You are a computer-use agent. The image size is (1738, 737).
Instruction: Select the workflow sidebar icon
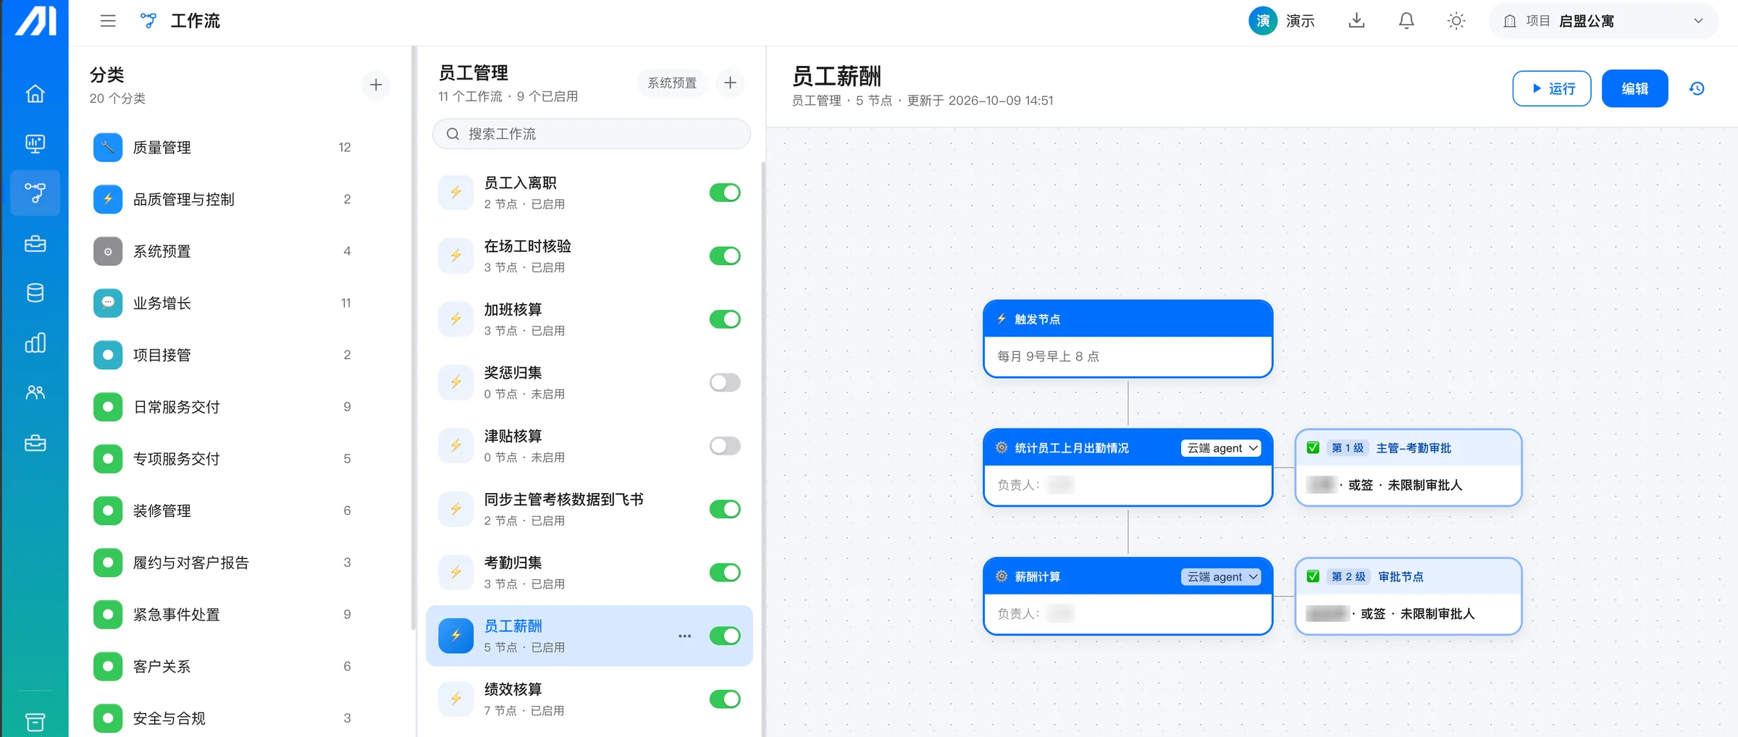pos(35,193)
